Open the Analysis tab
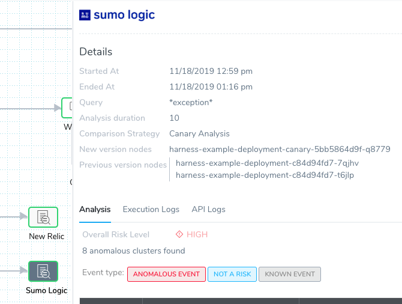Viewport: 402px width, 304px height. tap(95, 209)
